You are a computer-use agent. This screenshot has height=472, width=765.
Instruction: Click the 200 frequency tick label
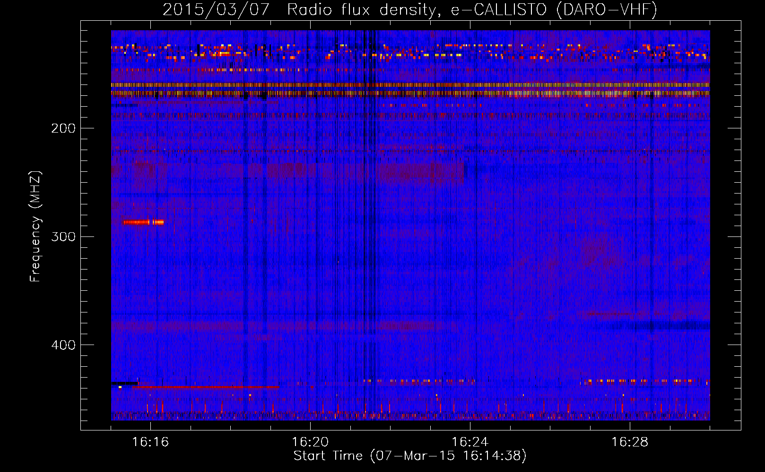(x=63, y=128)
